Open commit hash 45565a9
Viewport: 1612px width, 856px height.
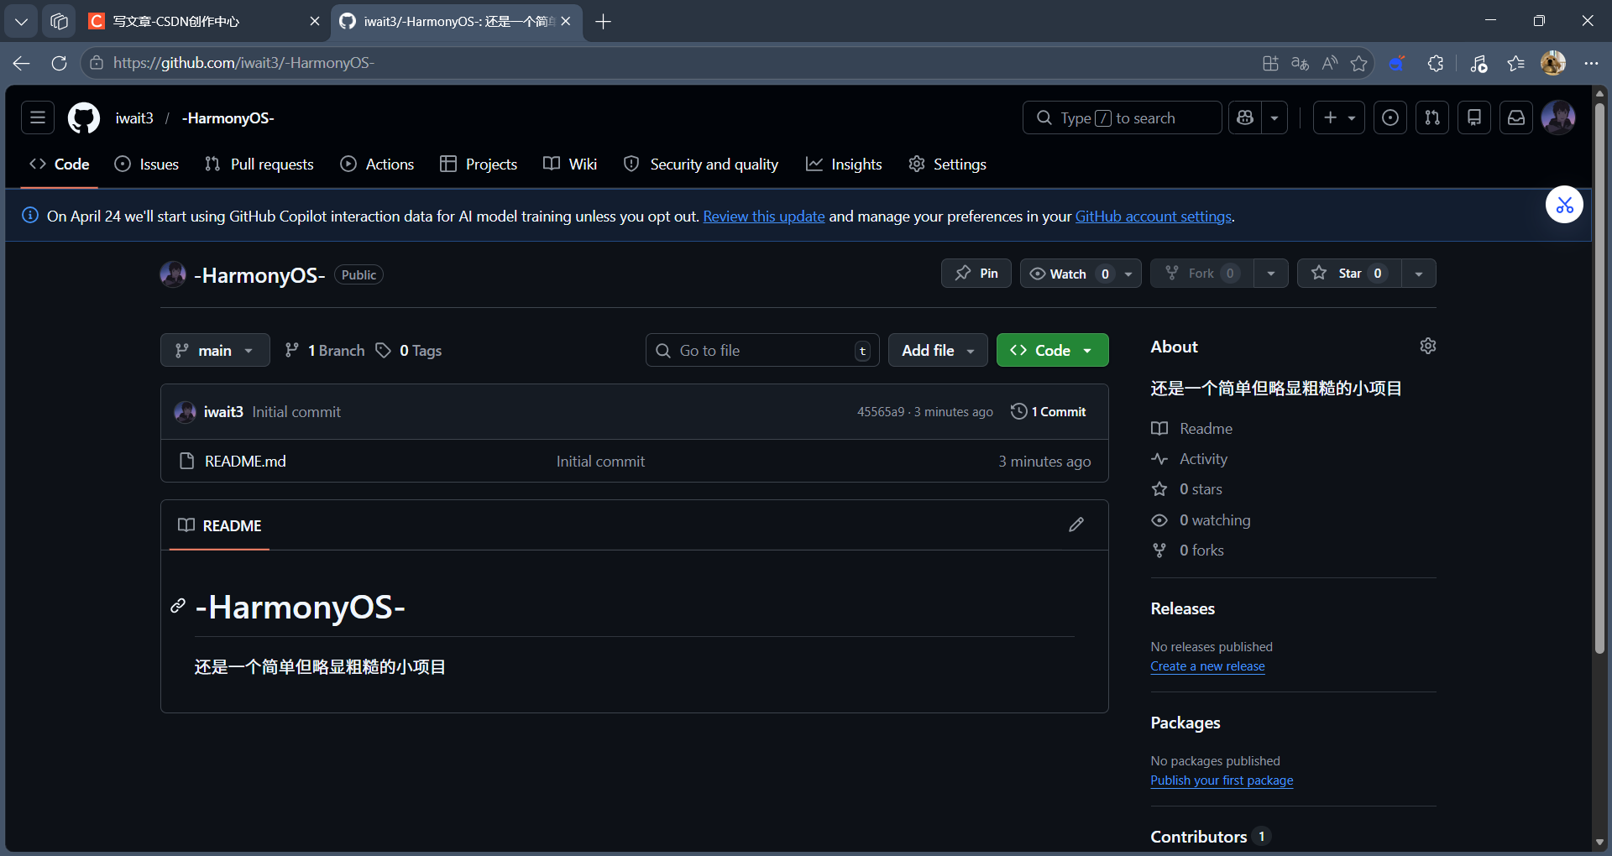pyautogui.click(x=881, y=412)
